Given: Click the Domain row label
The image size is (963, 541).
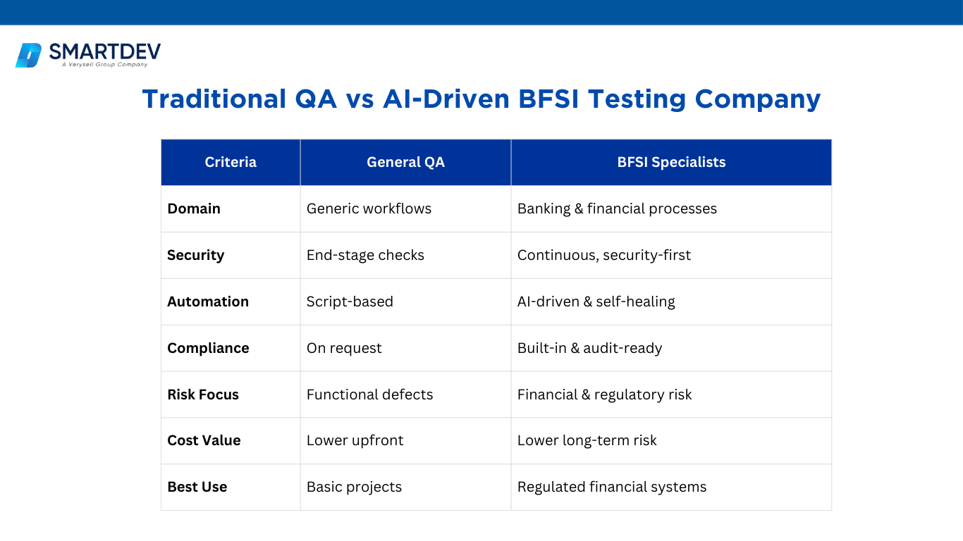Looking at the screenshot, I should tap(194, 209).
